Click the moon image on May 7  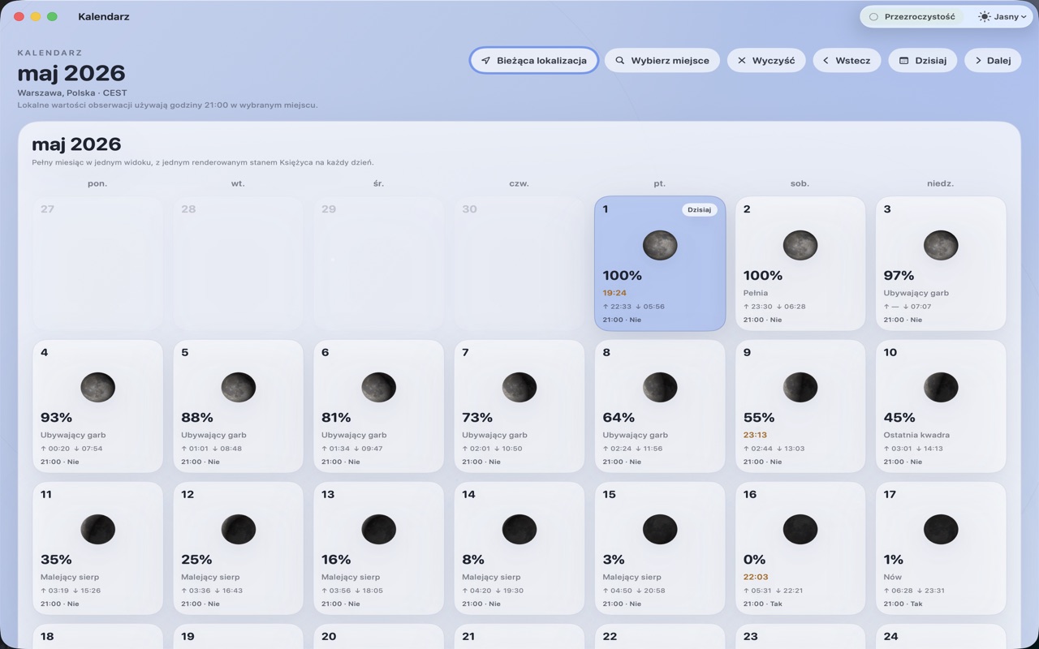click(x=519, y=387)
